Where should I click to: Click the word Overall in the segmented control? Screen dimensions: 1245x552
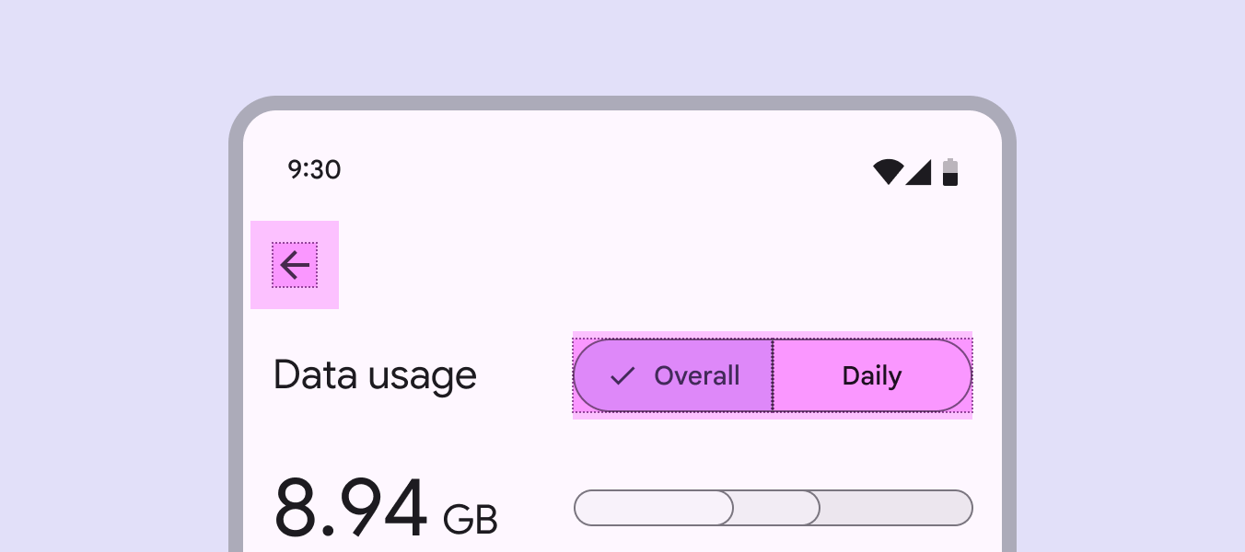tap(697, 375)
